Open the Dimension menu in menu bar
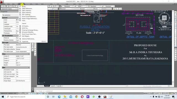This screenshot has width=177, height=99. click(x=47, y=4)
